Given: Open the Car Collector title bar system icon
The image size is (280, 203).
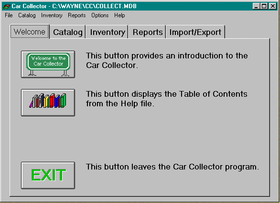Looking at the screenshot, I should pyautogui.click(x=7, y=6).
